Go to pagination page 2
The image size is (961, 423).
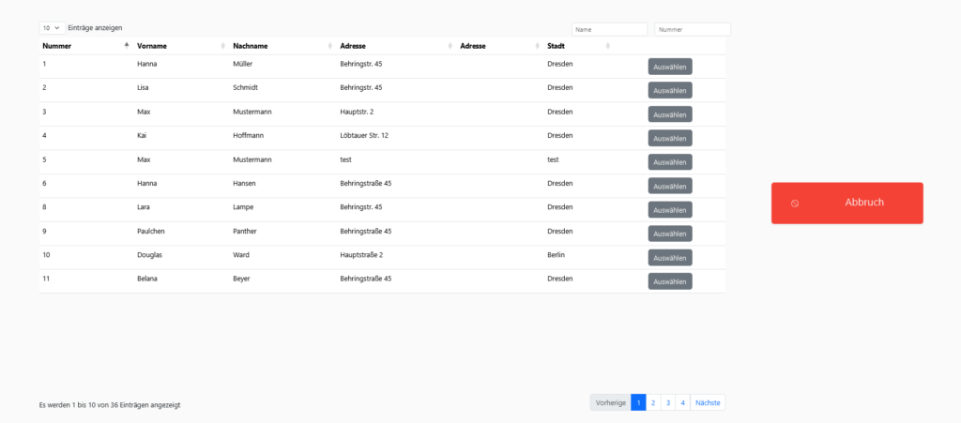pyautogui.click(x=653, y=402)
